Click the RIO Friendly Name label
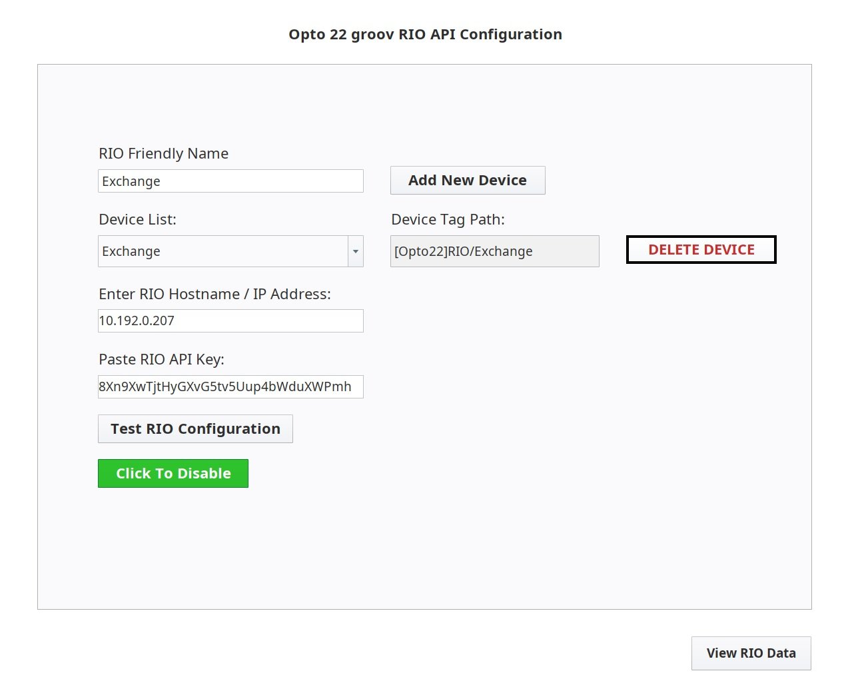The width and height of the screenshot is (850, 687). coord(163,154)
